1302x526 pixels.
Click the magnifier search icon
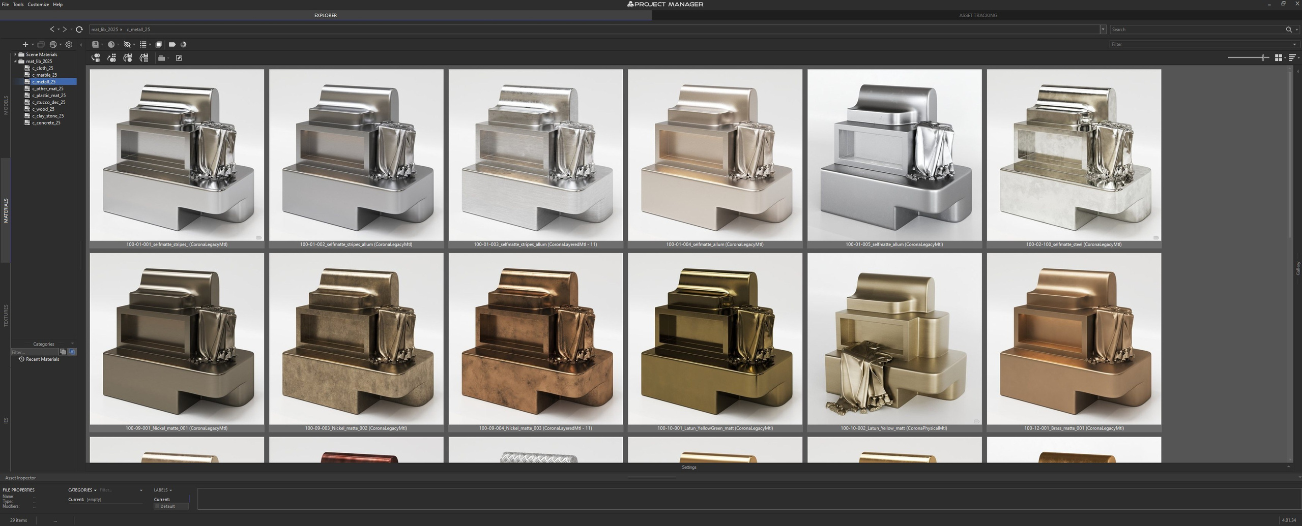1289,29
